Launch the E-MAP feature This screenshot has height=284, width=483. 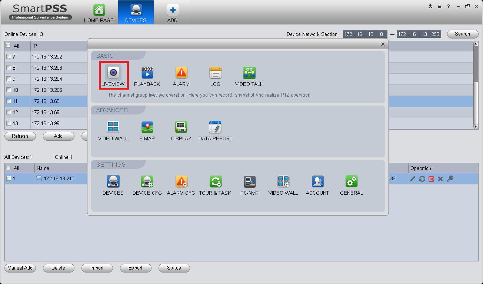pos(147,131)
